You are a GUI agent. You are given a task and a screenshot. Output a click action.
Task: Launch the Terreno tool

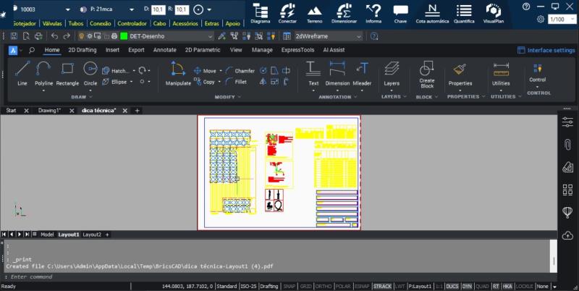tap(315, 13)
